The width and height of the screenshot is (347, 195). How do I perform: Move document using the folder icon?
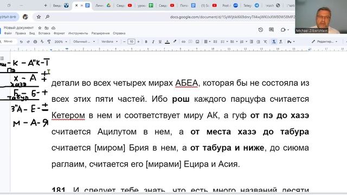pos(47,28)
